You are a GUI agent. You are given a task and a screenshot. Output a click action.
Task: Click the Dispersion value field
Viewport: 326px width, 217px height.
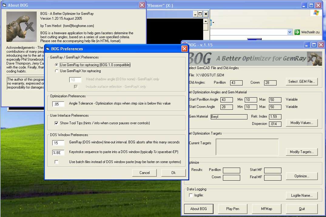275,124
